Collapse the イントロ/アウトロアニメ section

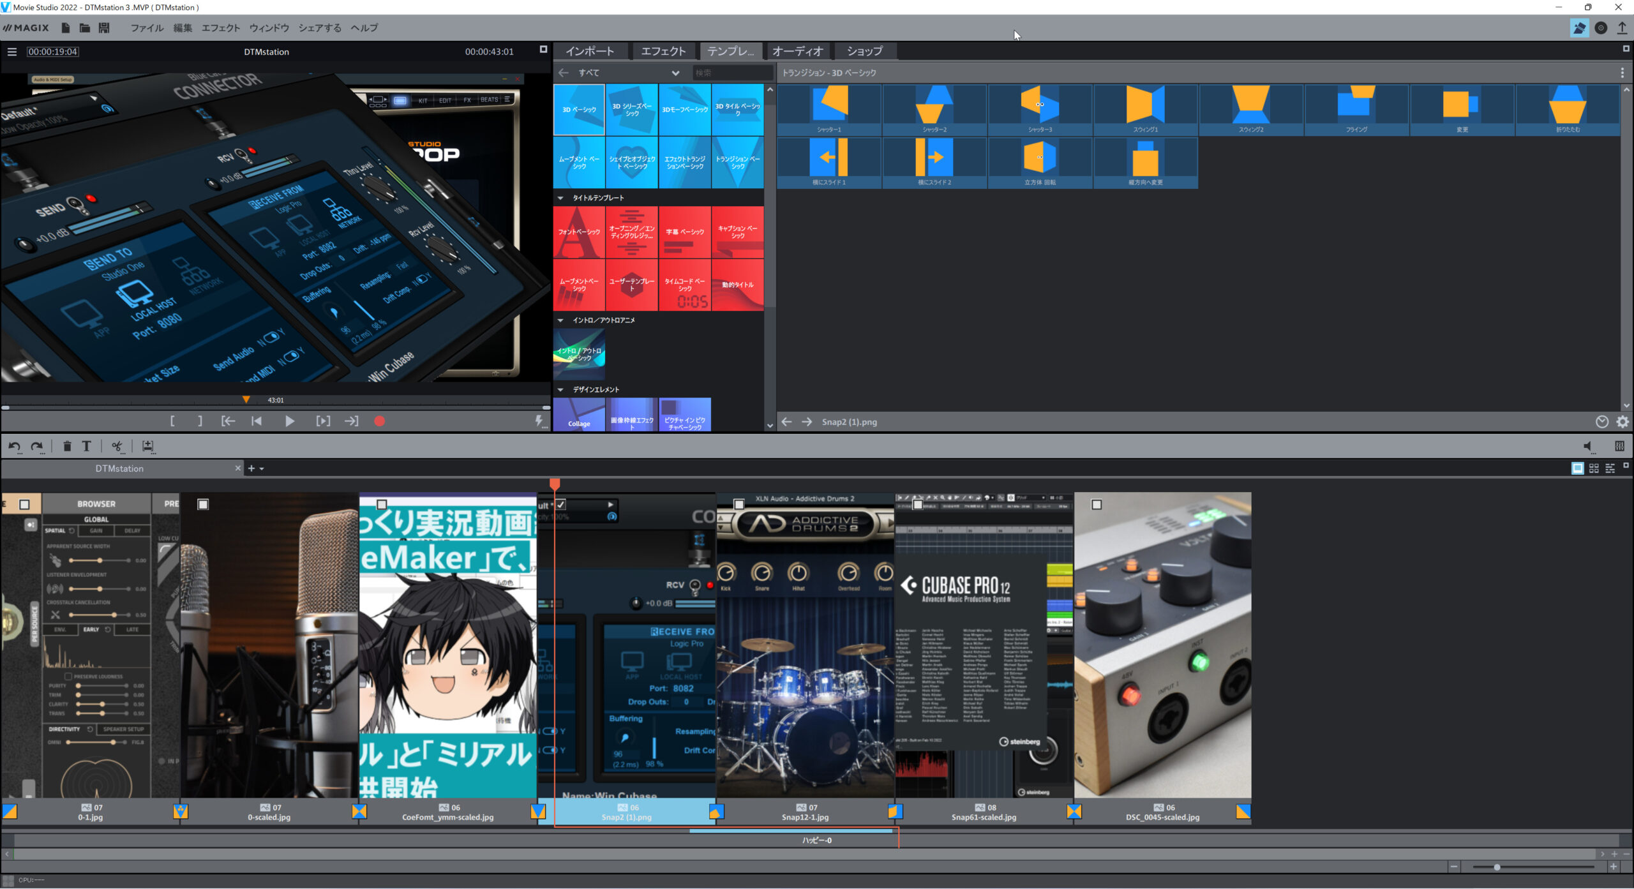[x=560, y=320]
